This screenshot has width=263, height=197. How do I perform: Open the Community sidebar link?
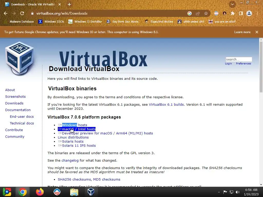[15, 137]
